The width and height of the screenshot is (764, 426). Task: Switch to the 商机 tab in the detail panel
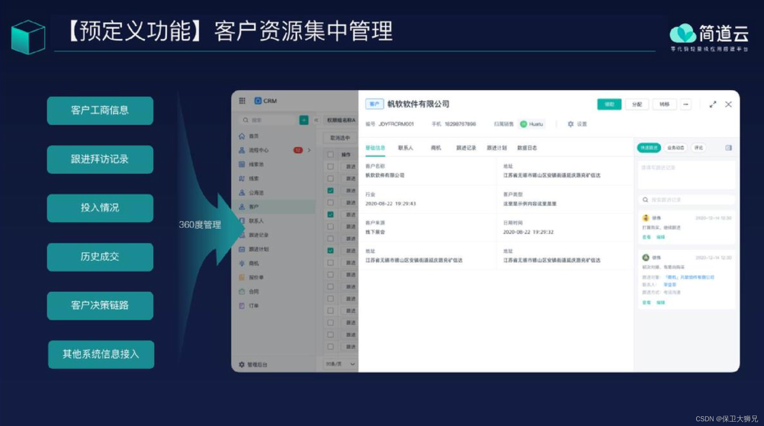coord(436,148)
